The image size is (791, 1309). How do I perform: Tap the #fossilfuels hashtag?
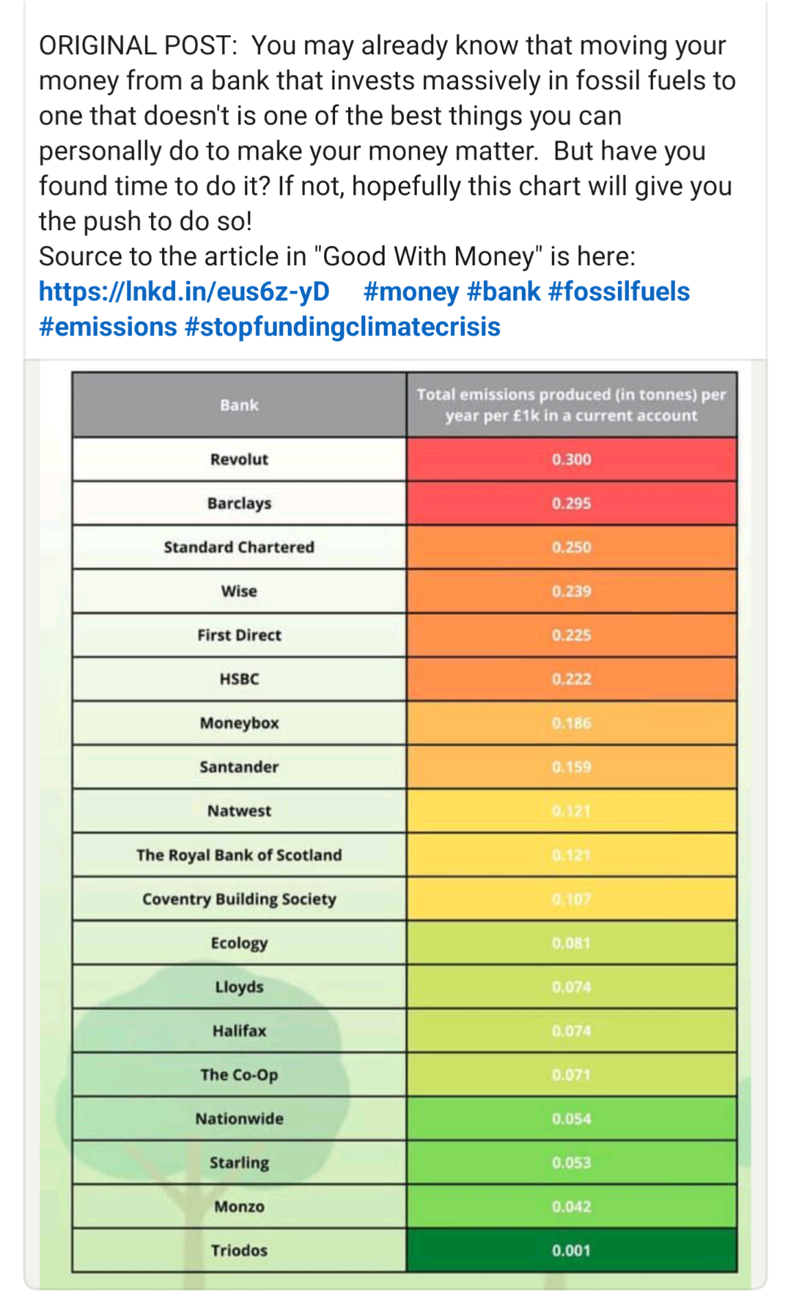click(x=619, y=291)
